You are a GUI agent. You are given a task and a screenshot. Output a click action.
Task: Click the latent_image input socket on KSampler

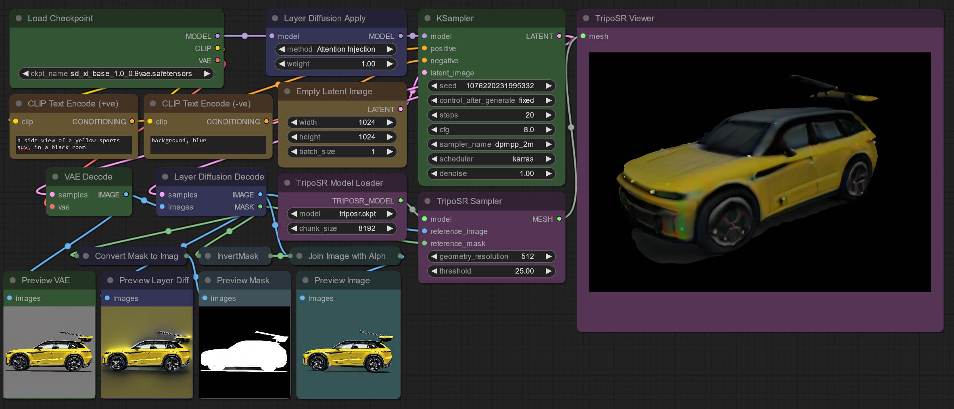pyautogui.click(x=424, y=73)
